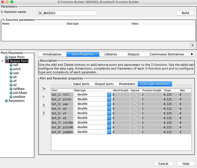Image resolution: width=197 pixels, height=168 pixels.
Task: Click Fraction length cell for Out_3: yaw
Action: pos(152,104)
